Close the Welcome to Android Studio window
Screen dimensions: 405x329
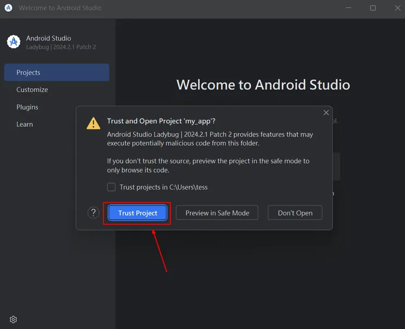click(x=397, y=8)
